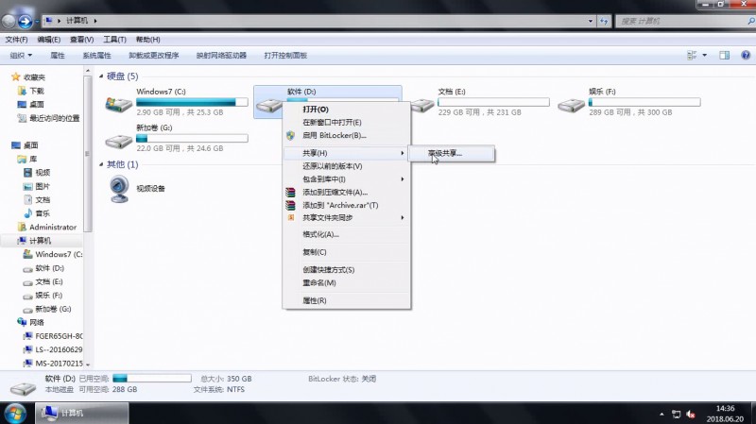The width and height of the screenshot is (756, 424).
Task: Select the 文档 (E:) drive icon
Action: point(421,105)
